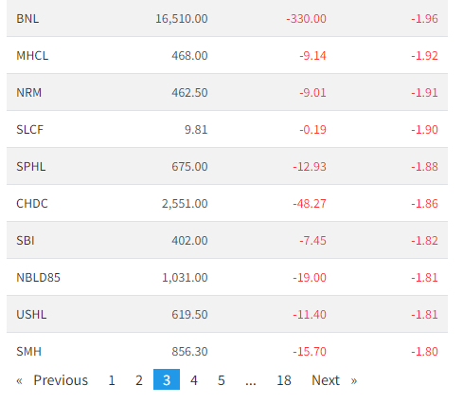Select the SLCF stock symbol
The height and width of the screenshot is (404, 463).
point(29,130)
